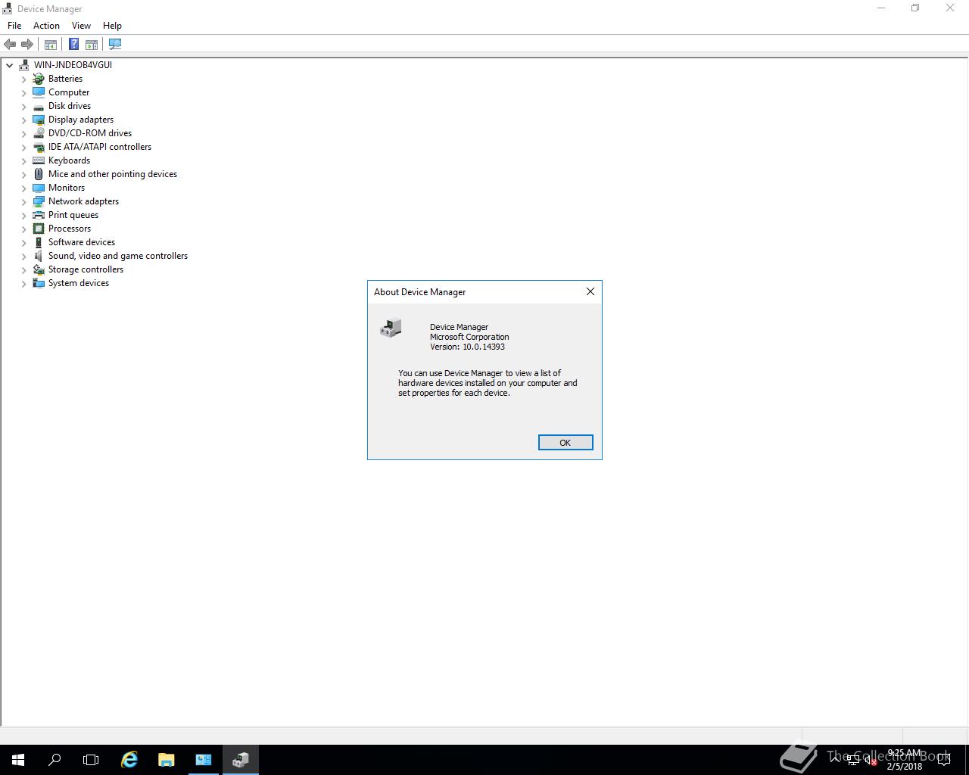Image resolution: width=969 pixels, height=775 pixels.
Task: Open Task View from the taskbar
Action: point(91,760)
